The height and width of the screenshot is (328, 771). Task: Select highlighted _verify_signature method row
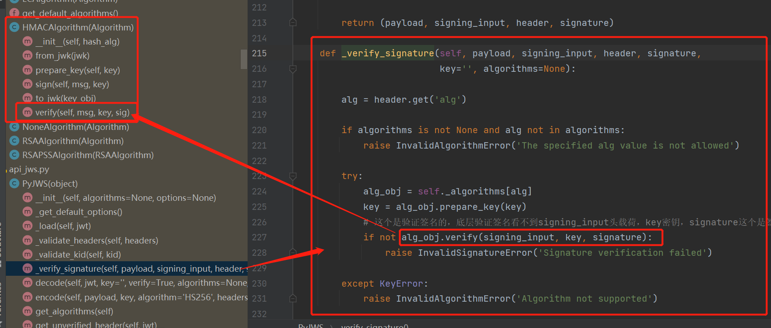pos(127,268)
